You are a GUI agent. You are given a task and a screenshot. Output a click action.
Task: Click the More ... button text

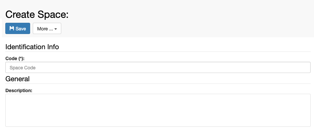coord(45,29)
